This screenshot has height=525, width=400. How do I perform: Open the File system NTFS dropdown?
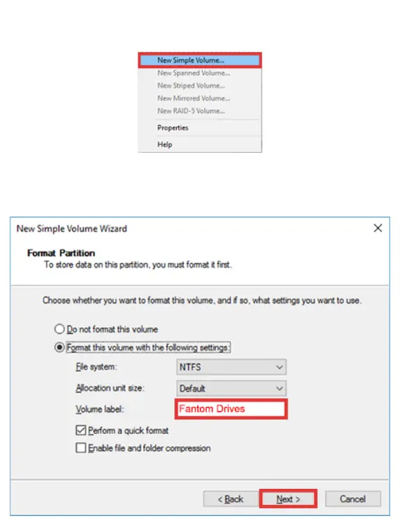231,367
